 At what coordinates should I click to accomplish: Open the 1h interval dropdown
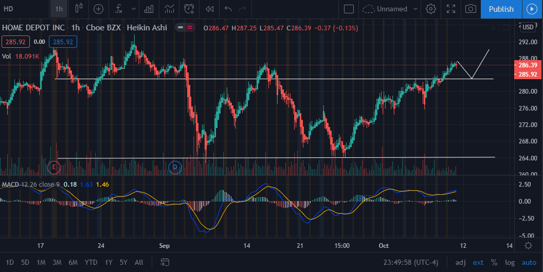click(x=59, y=9)
